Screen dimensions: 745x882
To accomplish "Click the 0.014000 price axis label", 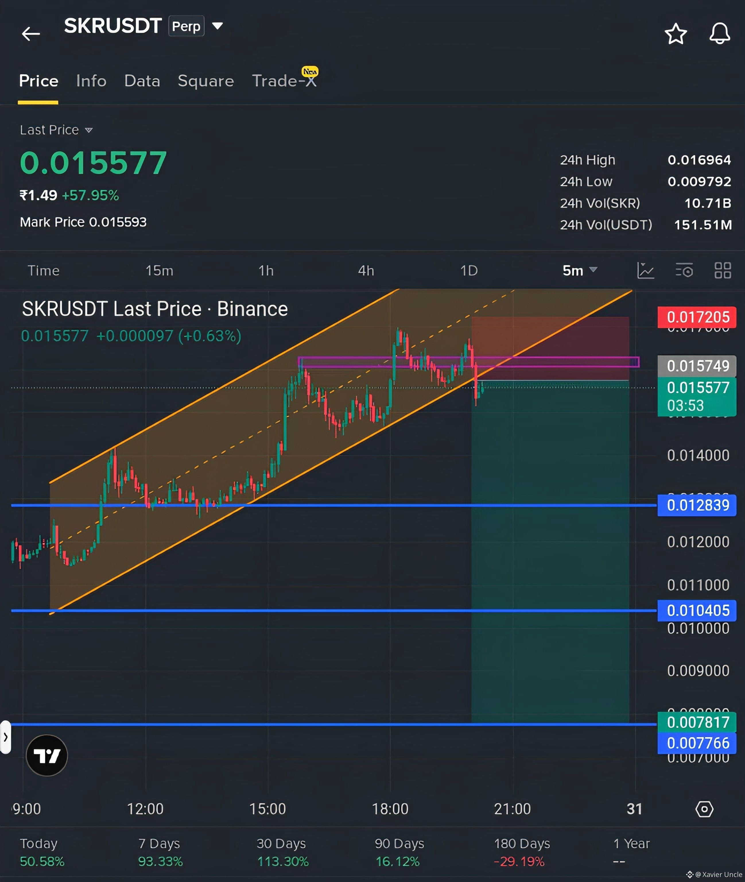I will pos(698,455).
